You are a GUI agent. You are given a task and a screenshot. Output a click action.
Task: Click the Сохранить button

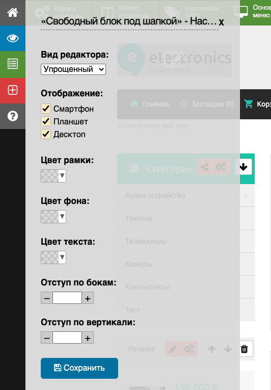[x=79, y=368]
